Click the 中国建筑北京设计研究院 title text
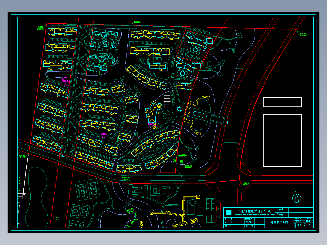This screenshot has height=245, width=327. [x=252, y=211]
